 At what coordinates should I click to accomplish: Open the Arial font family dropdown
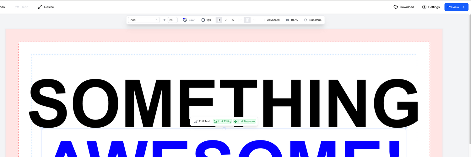click(144, 20)
